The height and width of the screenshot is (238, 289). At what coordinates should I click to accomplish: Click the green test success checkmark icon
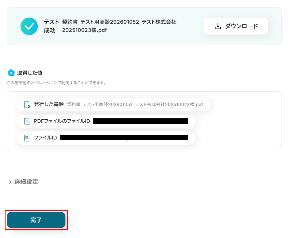(x=29, y=26)
